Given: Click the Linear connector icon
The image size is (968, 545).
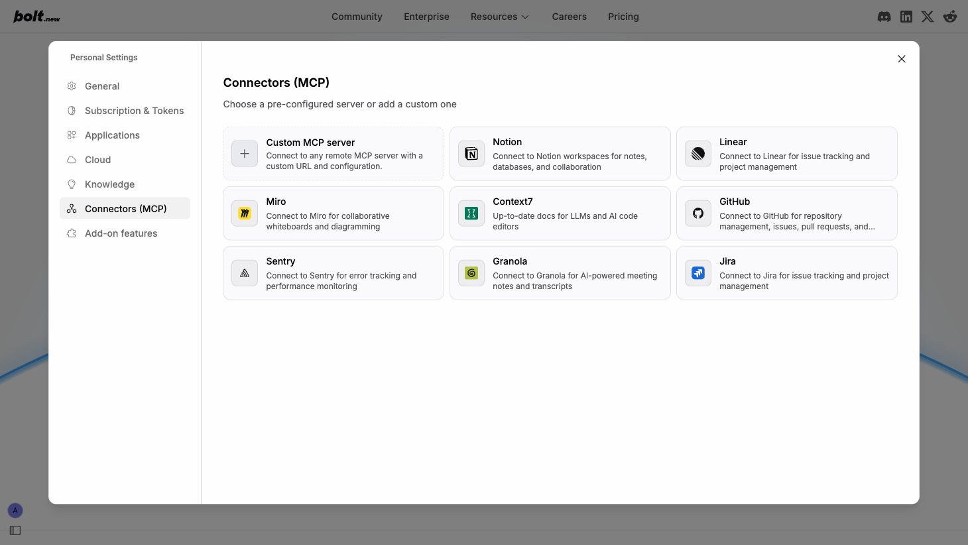Looking at the screenshot, I should coord(697,153).
